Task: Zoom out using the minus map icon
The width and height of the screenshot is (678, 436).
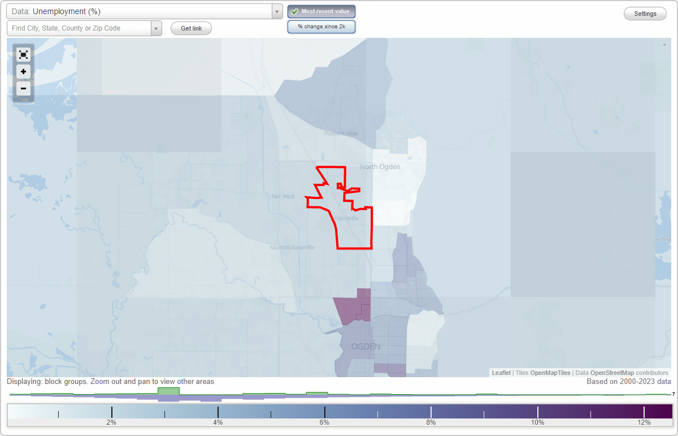Action: click(x=23, y=89)
